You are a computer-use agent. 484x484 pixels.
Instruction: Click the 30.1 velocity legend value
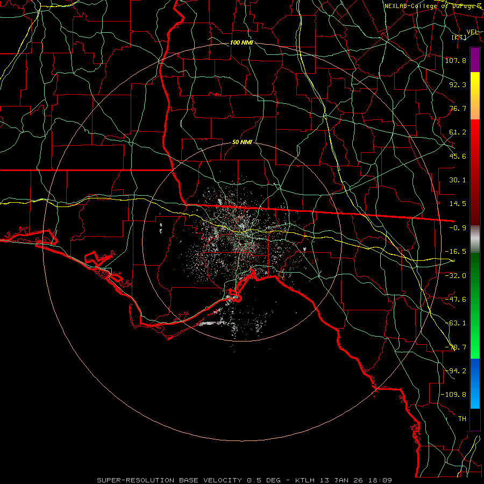tap(458, 180)
